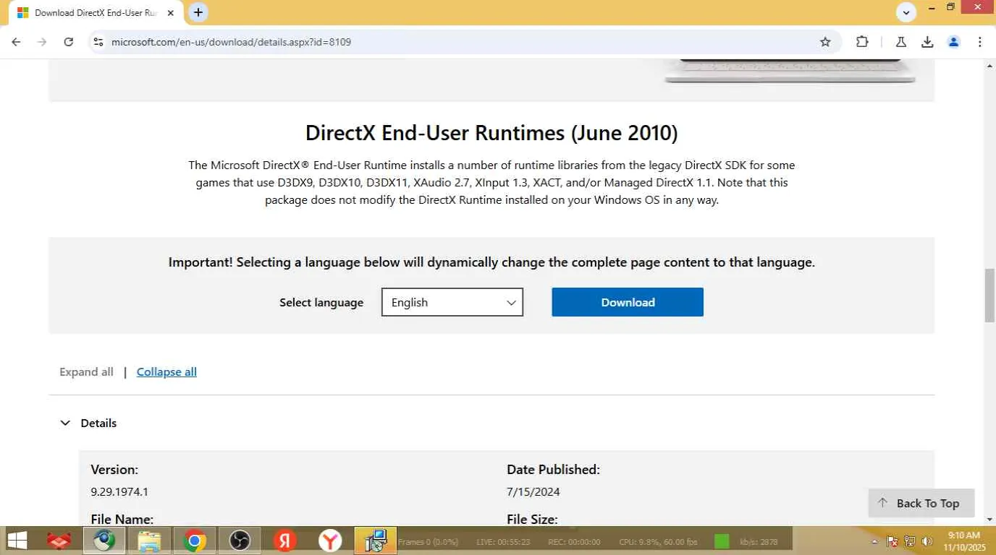Image resolution: width=996 pixels, height=555 pixels.
Task: Click the scrollbar up arrow
Action: pyautogui.click(x=989, y=66)
